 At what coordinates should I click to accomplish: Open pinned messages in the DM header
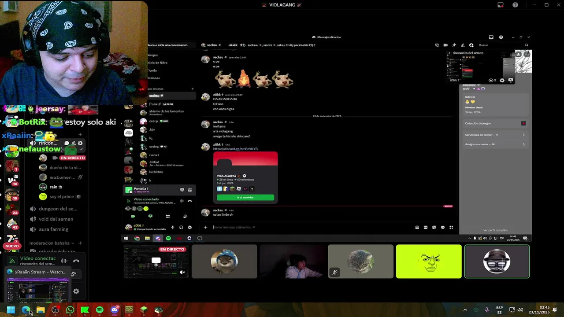pos(454,45)
